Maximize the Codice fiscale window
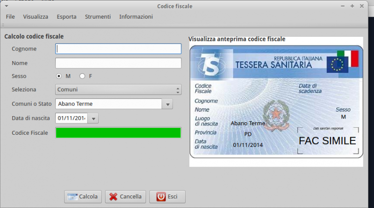This screenshot has width=374, height=208. [352, 6]
